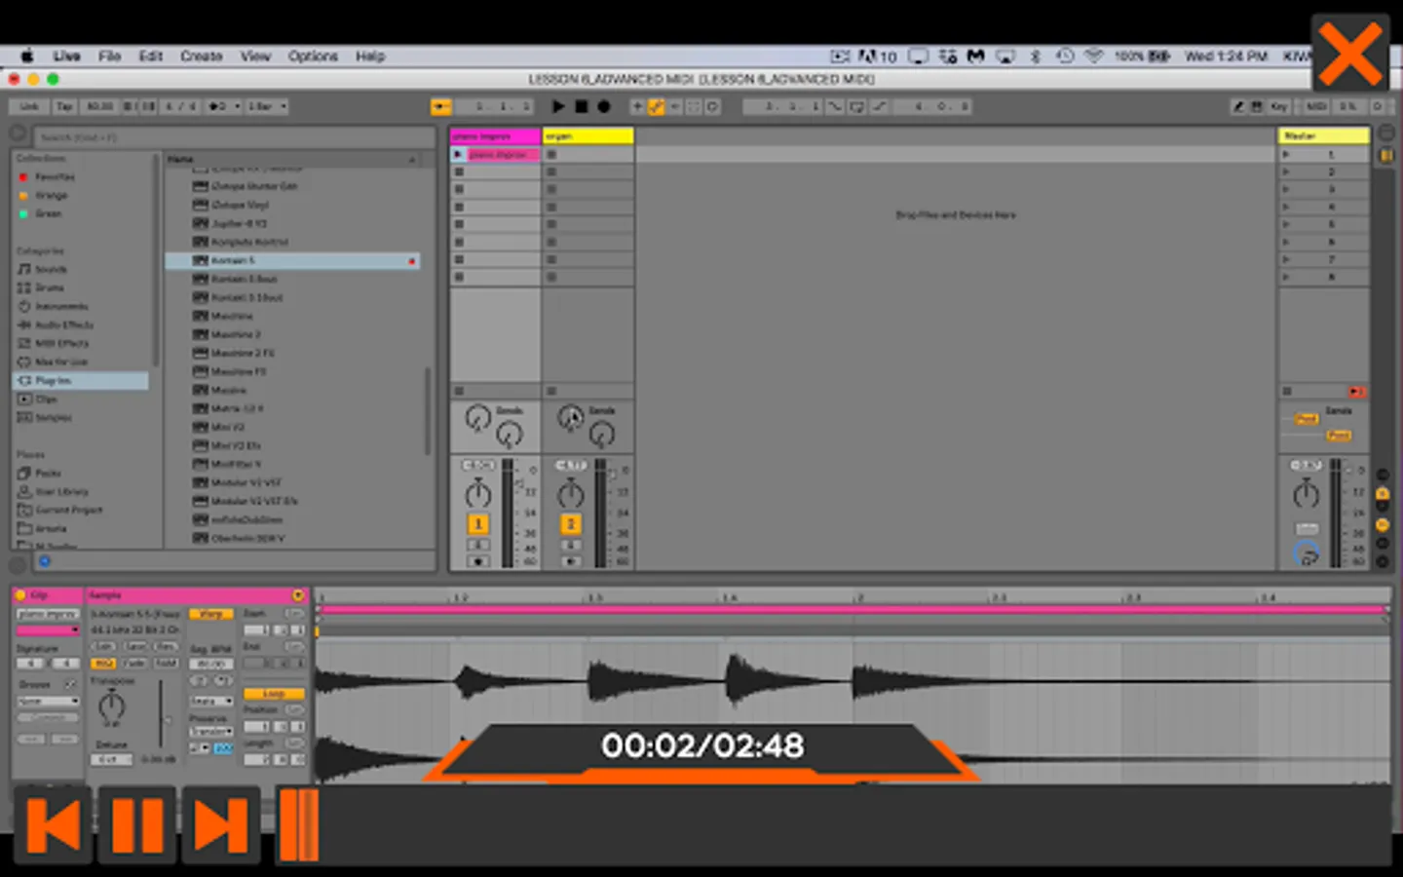Toggle the Loop button in clip view

(274, 694)
